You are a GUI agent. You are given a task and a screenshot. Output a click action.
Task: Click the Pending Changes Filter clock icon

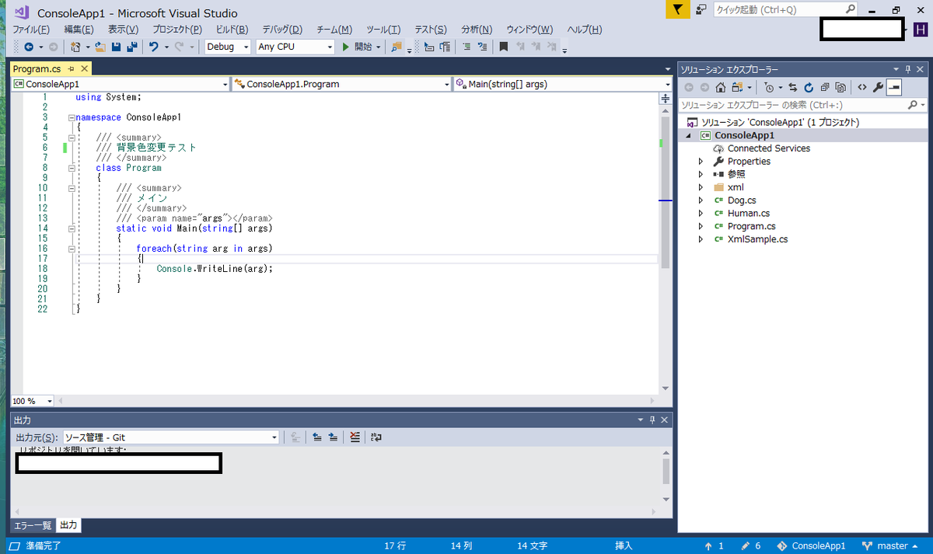click(x=769, y=87)
